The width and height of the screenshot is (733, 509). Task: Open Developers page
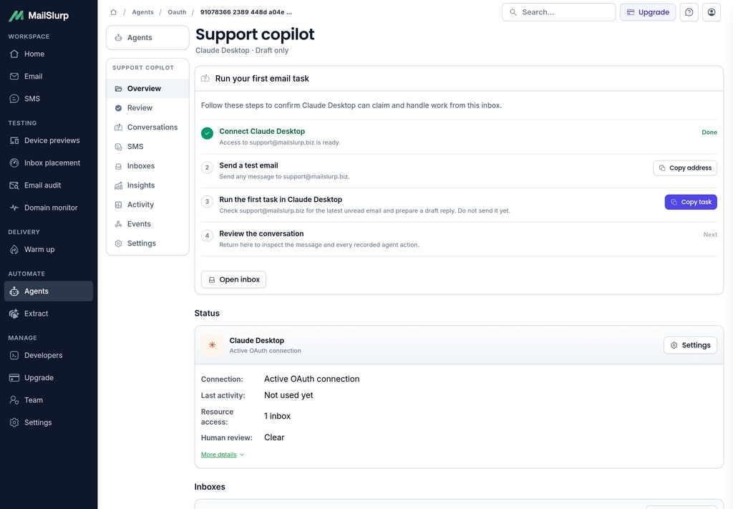tap(49, 355)
